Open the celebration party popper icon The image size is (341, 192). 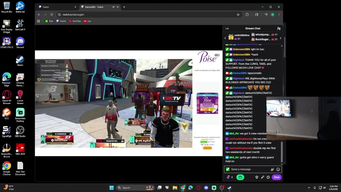pyautogui.click(x=272, y=169)
